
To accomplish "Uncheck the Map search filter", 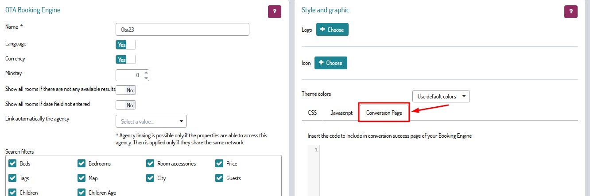I will pyautogui.click(x=82, y=178).
